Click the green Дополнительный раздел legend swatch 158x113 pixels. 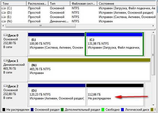point(62,110)
